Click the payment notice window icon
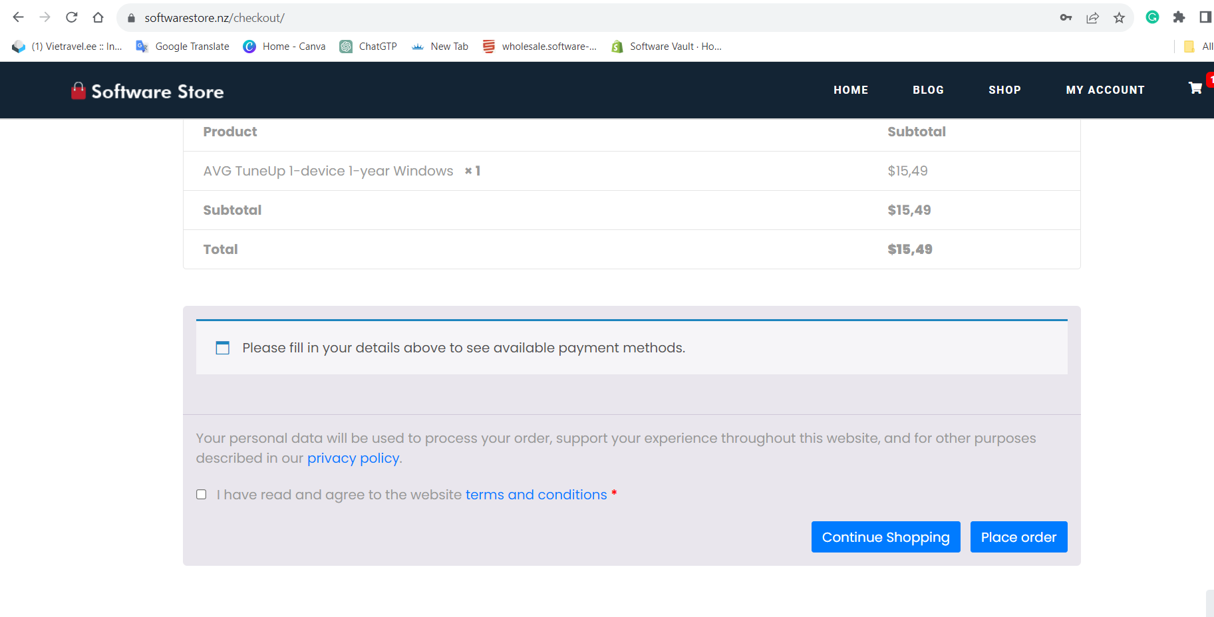The width and height of the screenshot is (1214, 617). [x=223, y=348]
